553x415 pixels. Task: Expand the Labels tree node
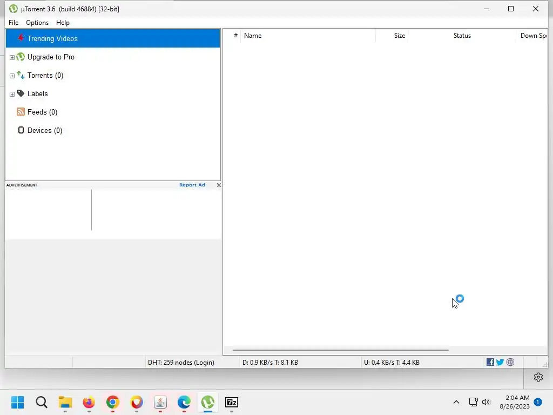pyautogui.click(x=12, y=94)
